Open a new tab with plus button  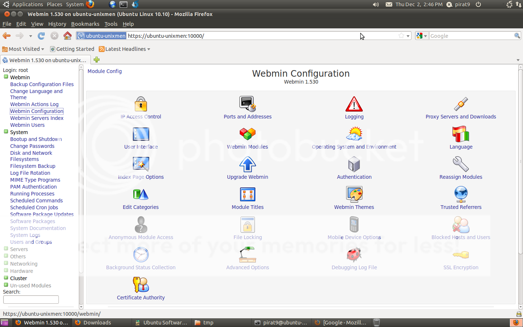[x=97, y=60]
